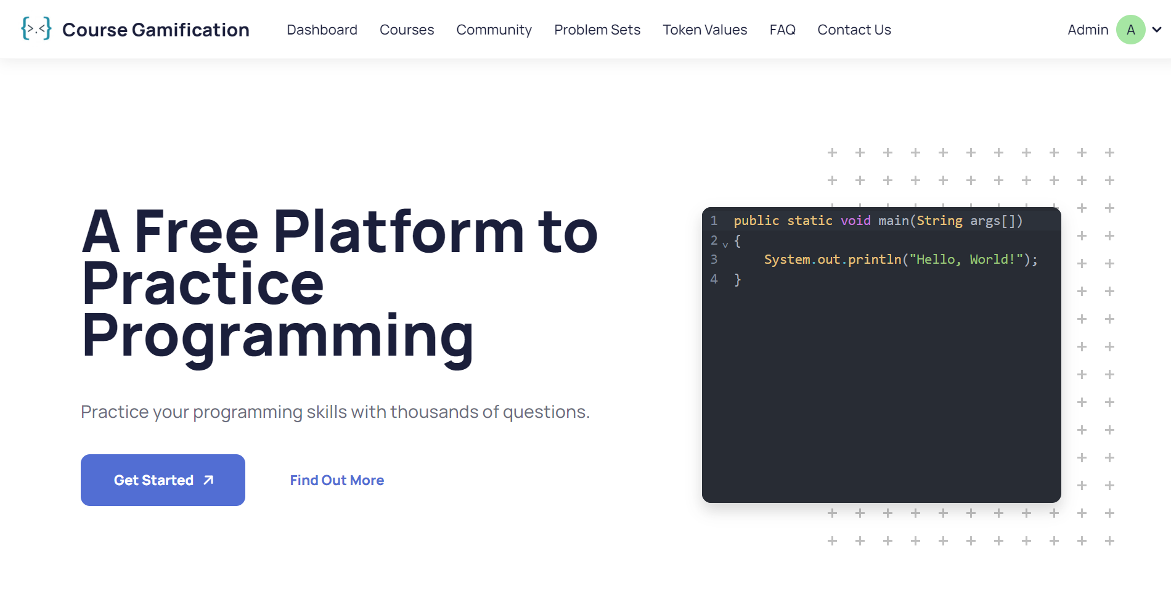Click the green 'A' user avatar
The width and height of the screenshot is (1171, 604).
click(1130, 30)
